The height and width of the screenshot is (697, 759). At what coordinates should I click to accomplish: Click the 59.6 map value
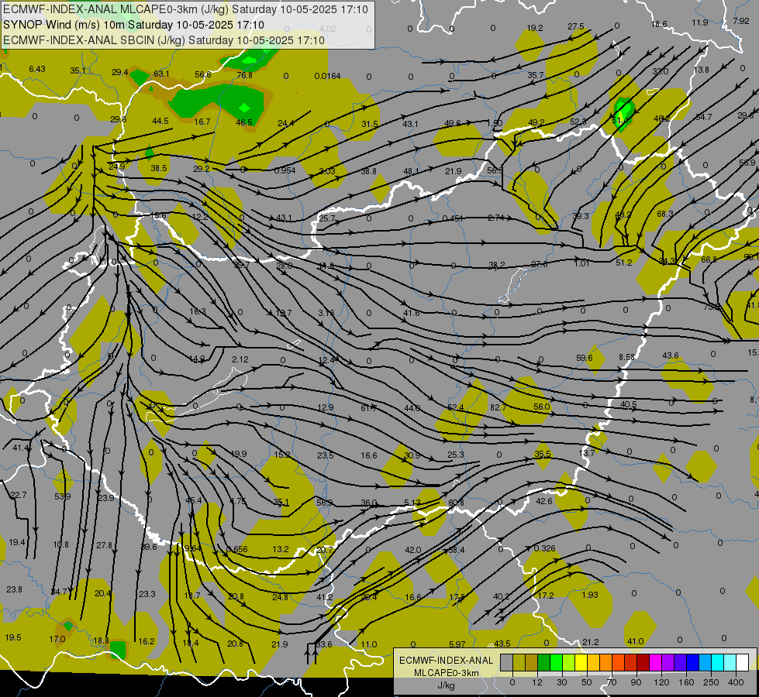pos(585,358)
